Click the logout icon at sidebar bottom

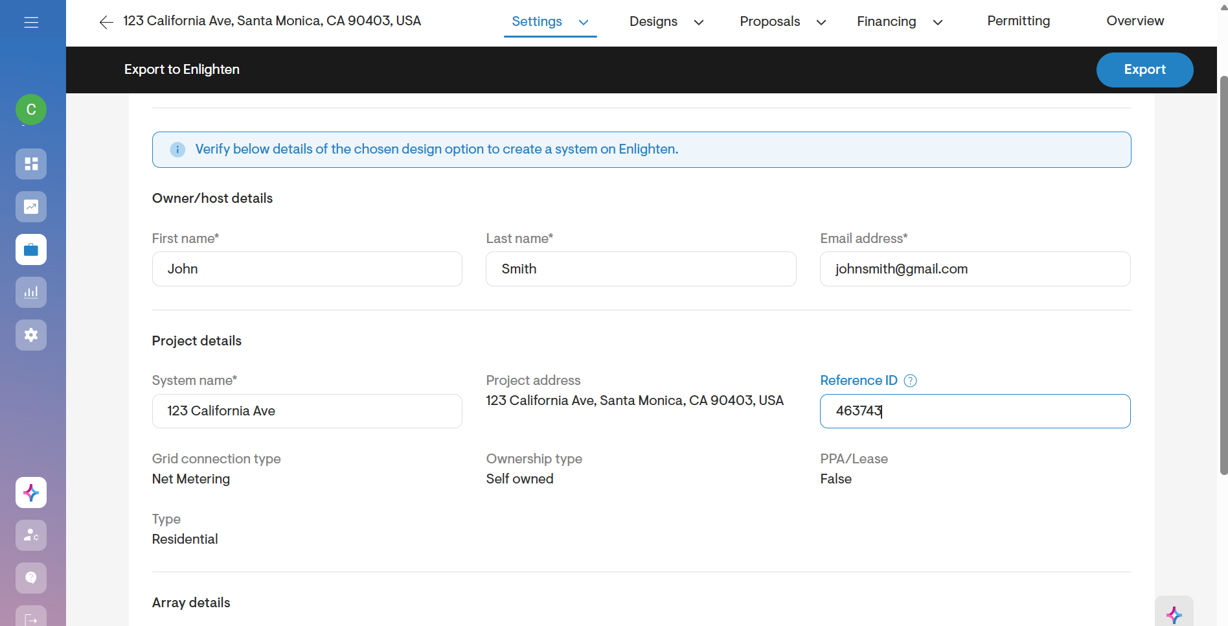(x=31, y=617)
